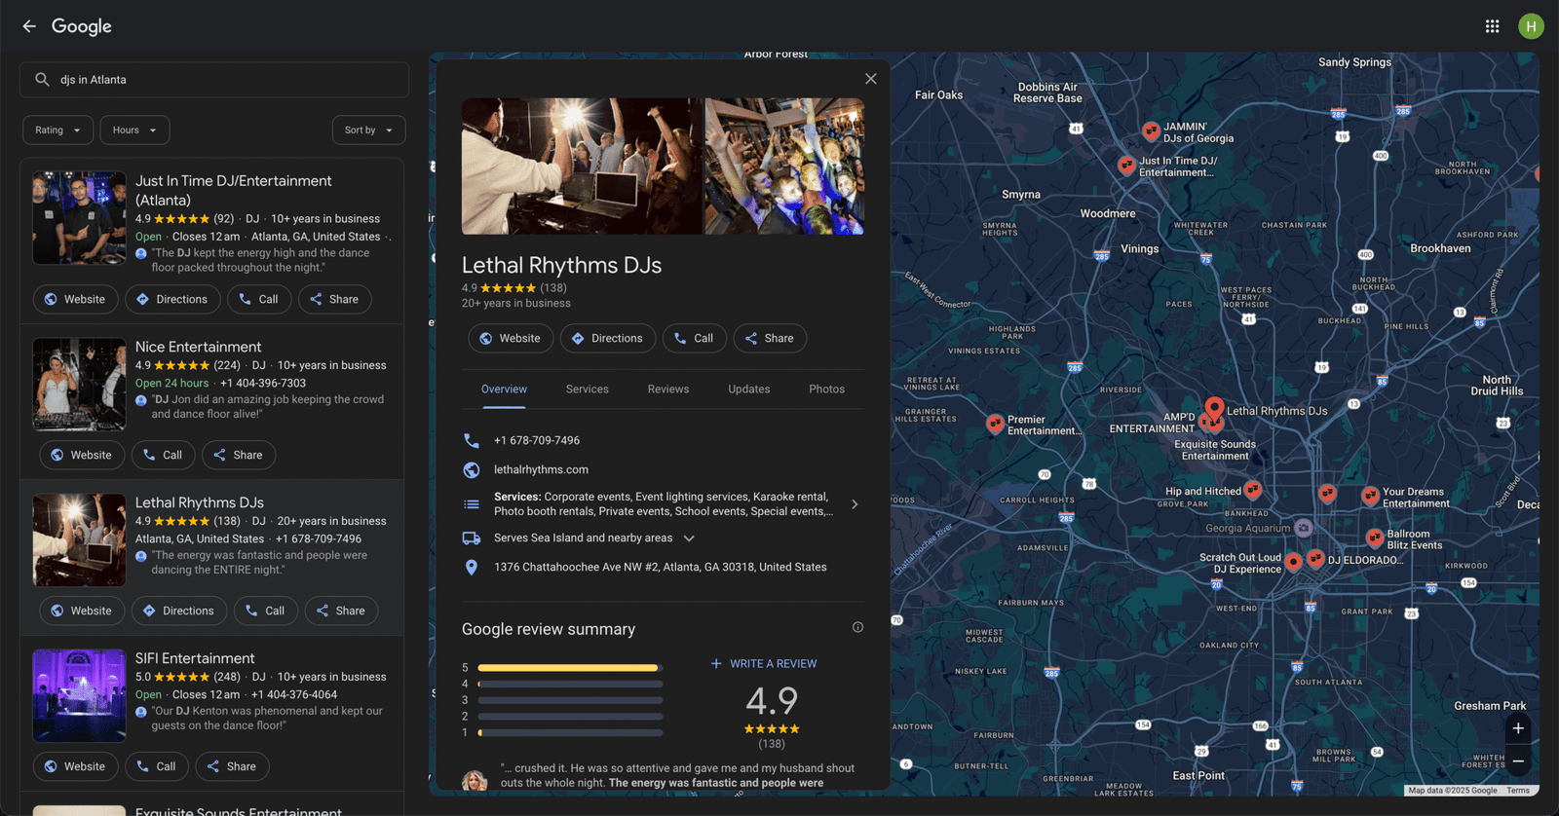Viewport: 1559px width, 816px height.
Task: Select the Premier Entertainment map pin
Action: pos(995,424)
